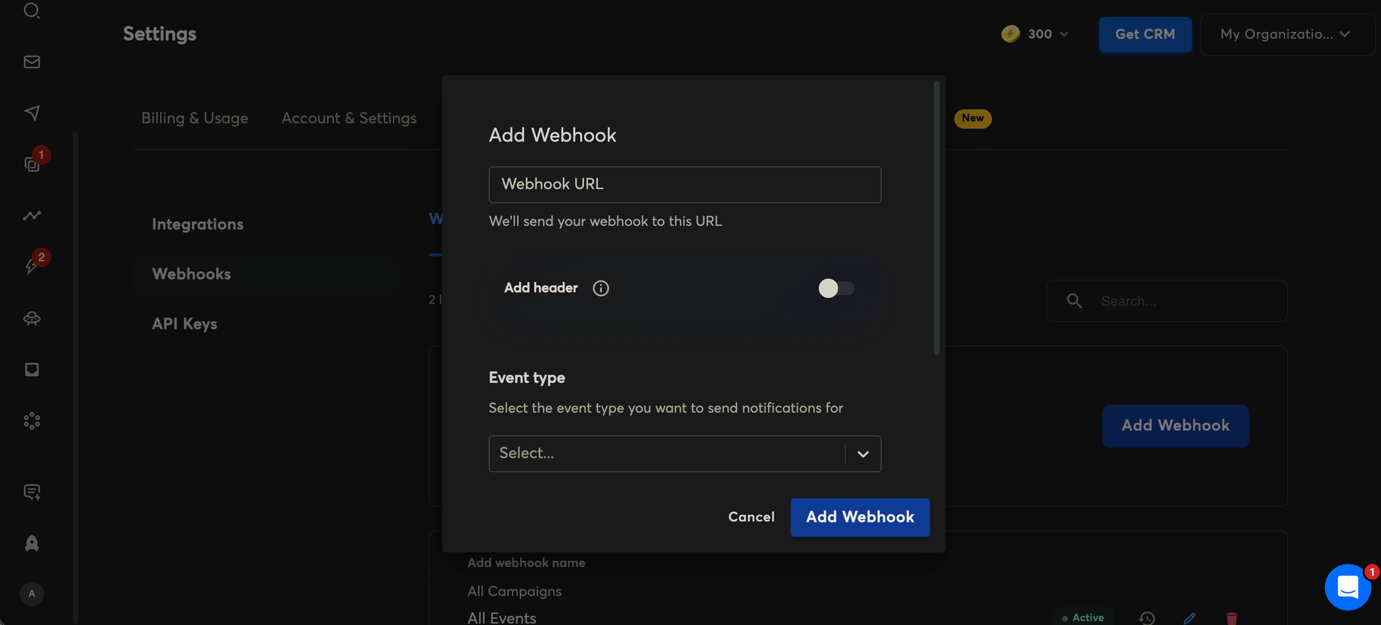Expand the 300 credits dropdown
Image resolution: width=1381 pixels, height=625 pixels.
tap(1035, 34)
